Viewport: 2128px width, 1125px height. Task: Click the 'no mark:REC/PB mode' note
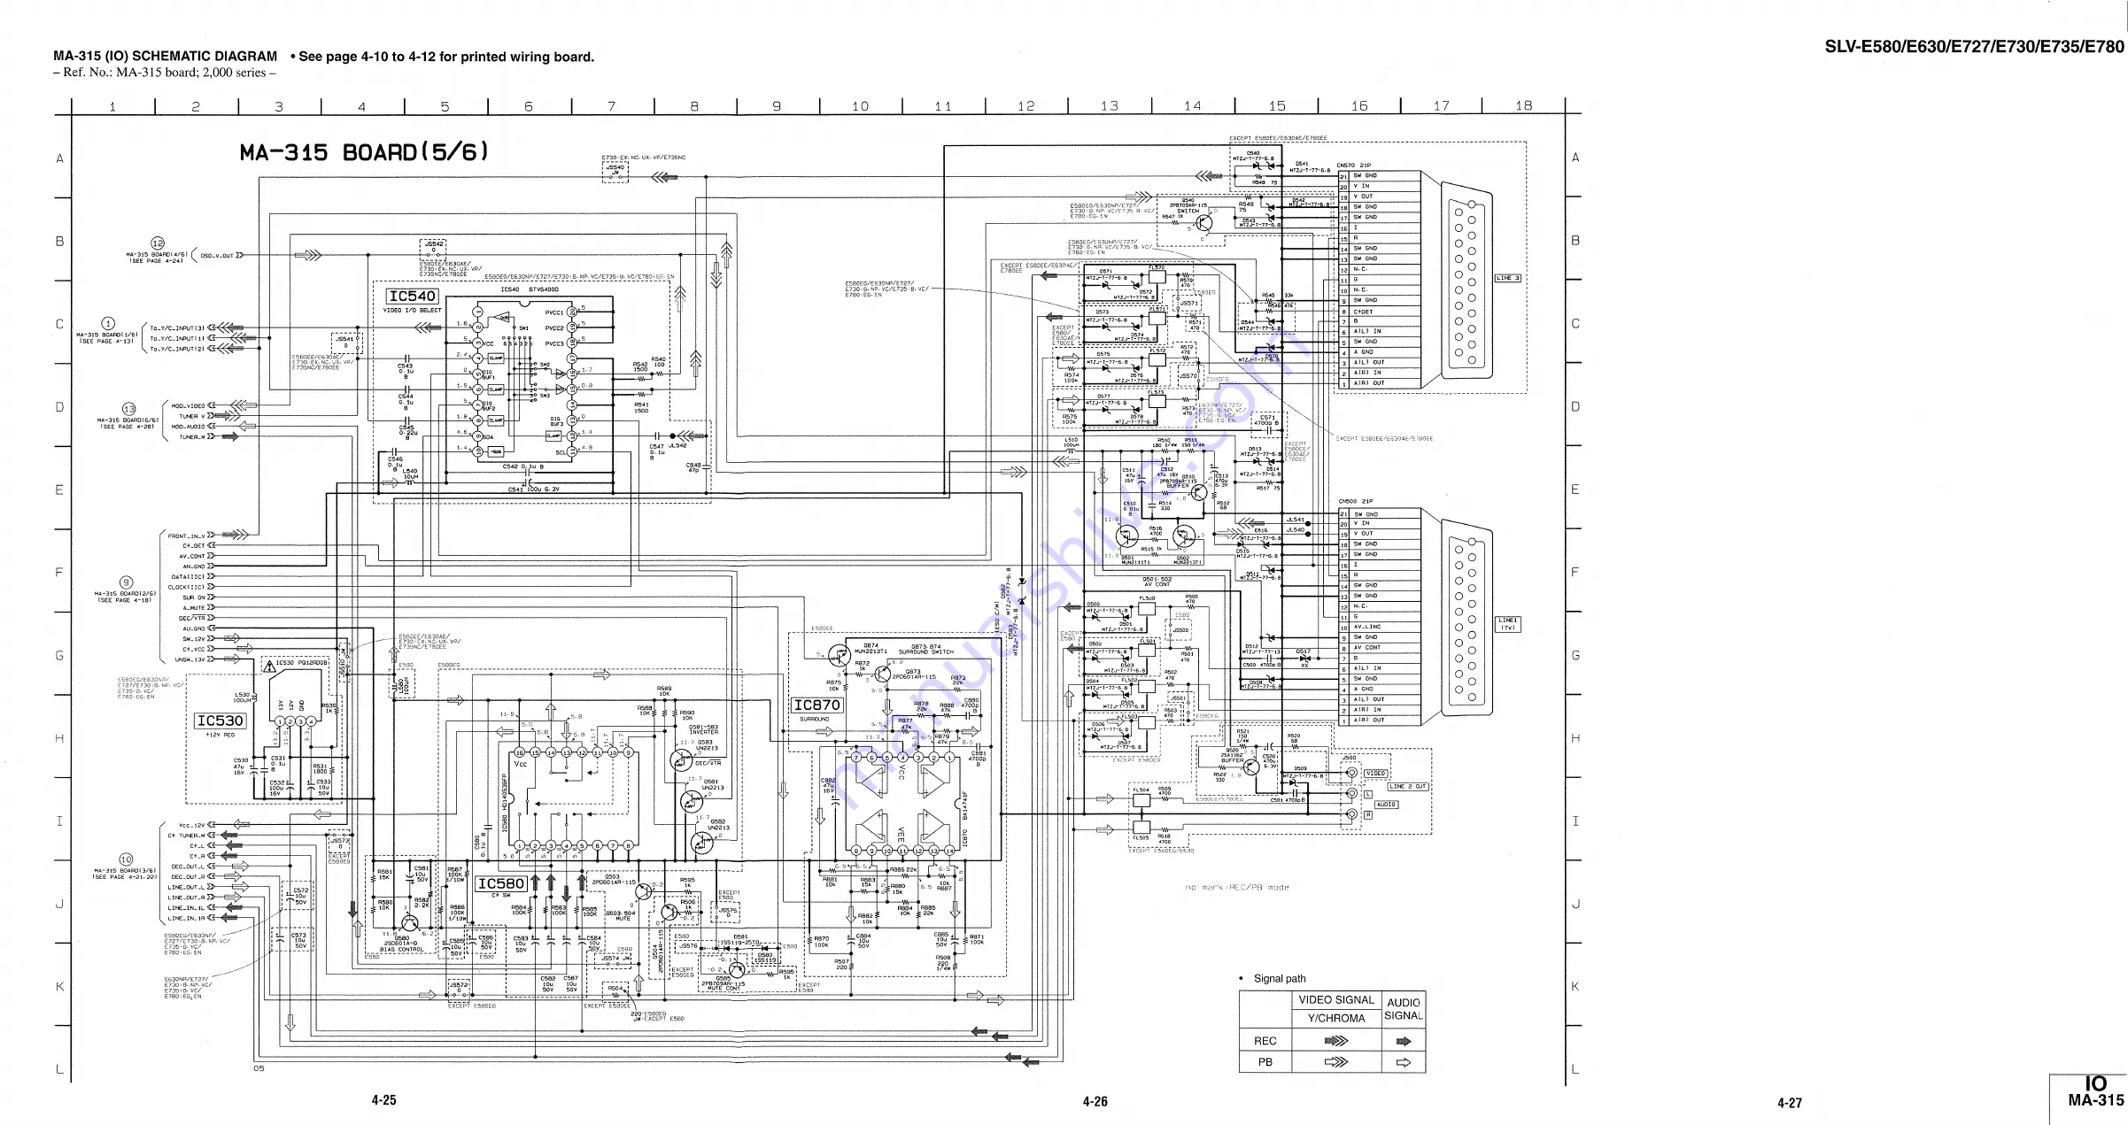(x=1237, y=887)
